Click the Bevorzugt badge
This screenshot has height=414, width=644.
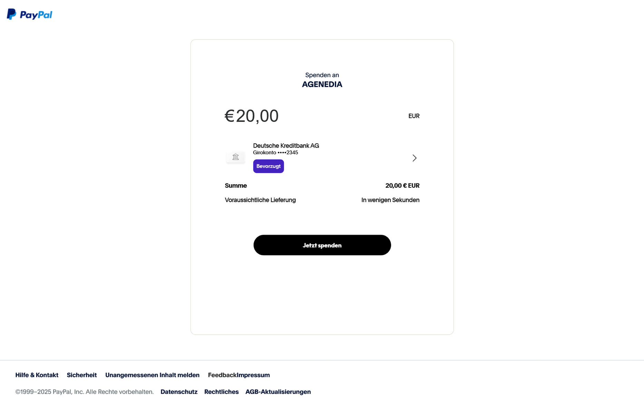[x=268, y=166]
